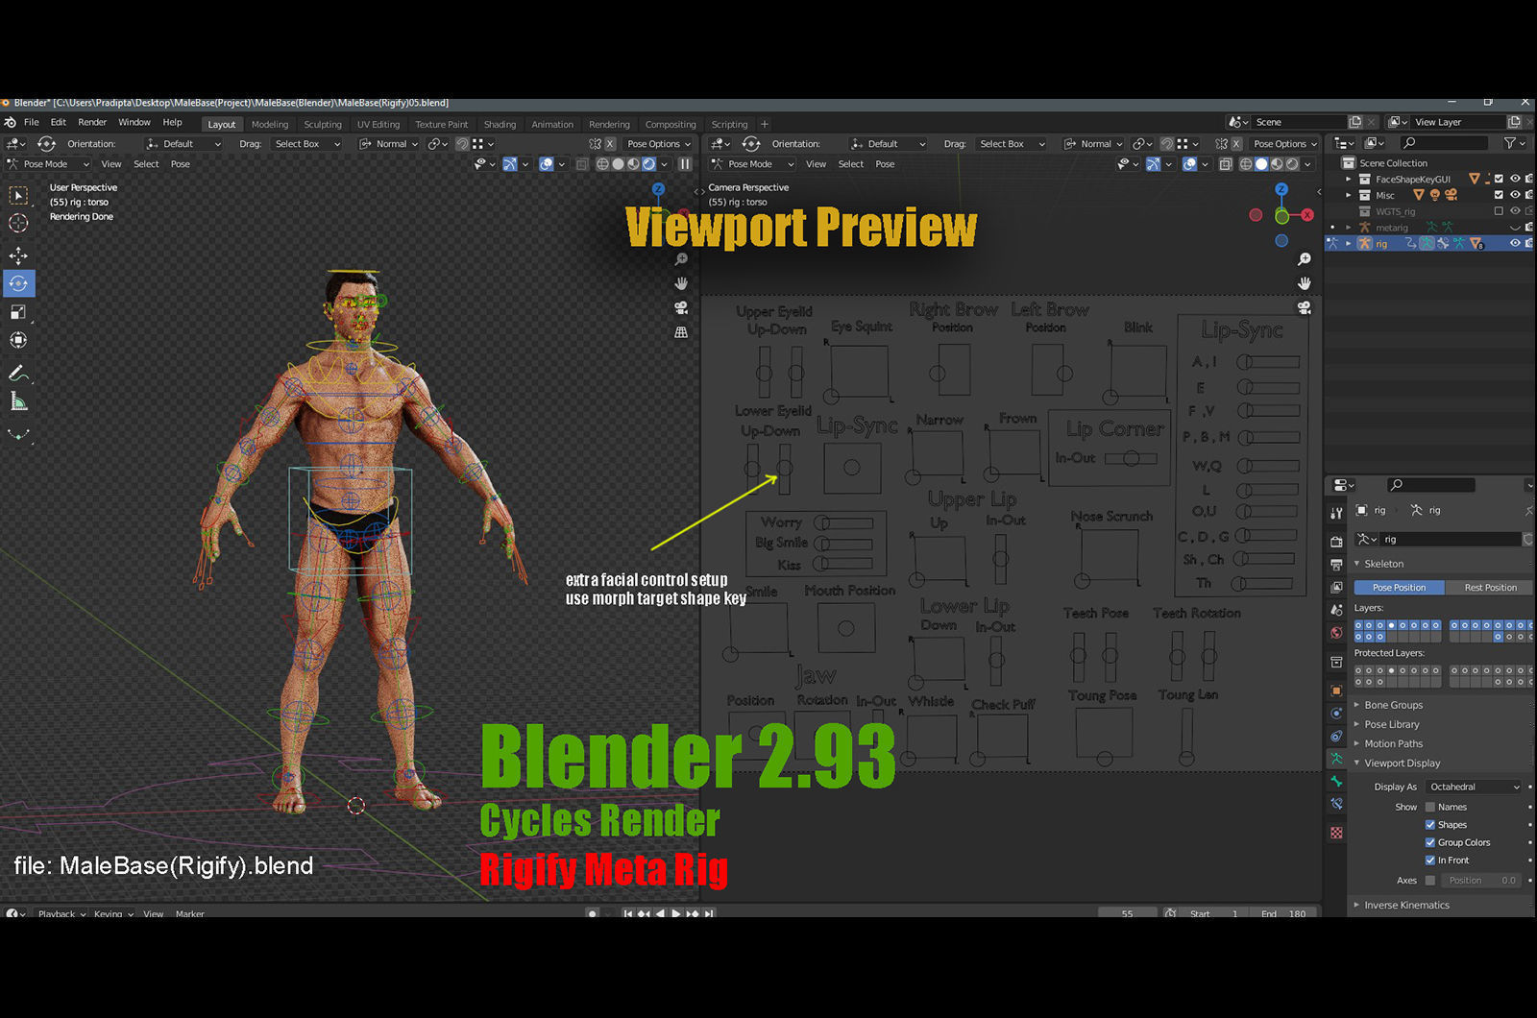Open the Bone Constraints properties tab

pyautogui.click(x=1336, y=803)
